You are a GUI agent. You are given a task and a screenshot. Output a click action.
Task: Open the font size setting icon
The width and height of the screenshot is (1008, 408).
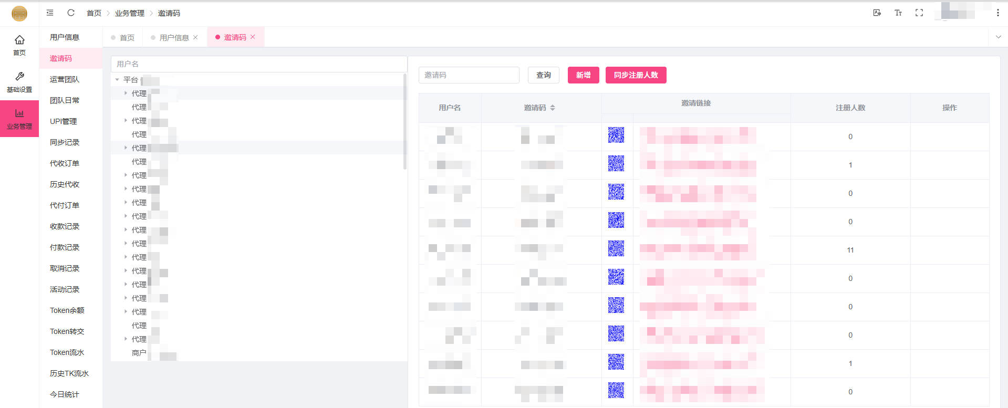click(x=898, y=13)
